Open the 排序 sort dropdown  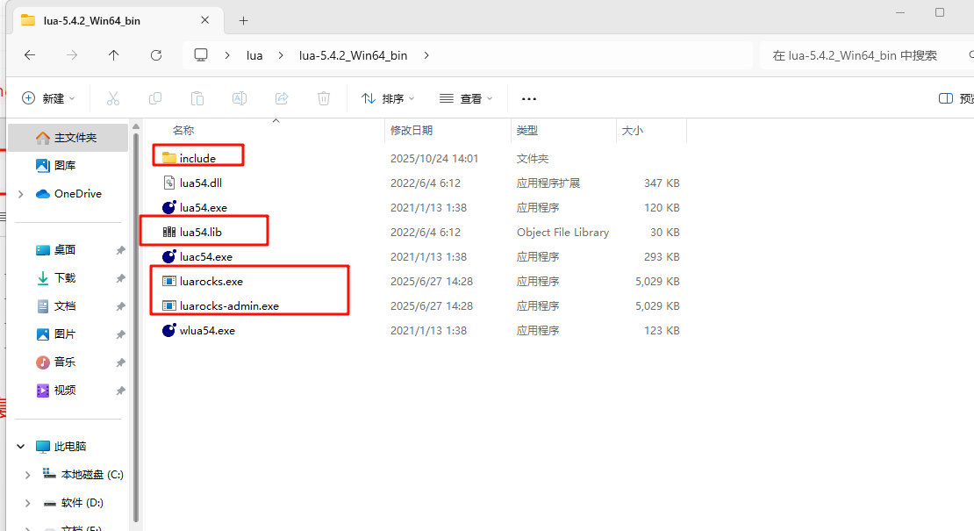pyautogui.click(x=388, y=99)
